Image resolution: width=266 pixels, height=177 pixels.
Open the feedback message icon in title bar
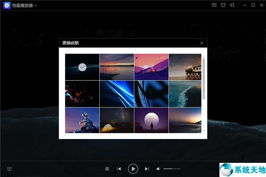(214, 5)
